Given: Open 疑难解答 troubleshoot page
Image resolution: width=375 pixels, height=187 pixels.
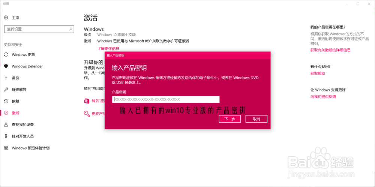Looking at the screenshot, I should click(x=19, y=90).
